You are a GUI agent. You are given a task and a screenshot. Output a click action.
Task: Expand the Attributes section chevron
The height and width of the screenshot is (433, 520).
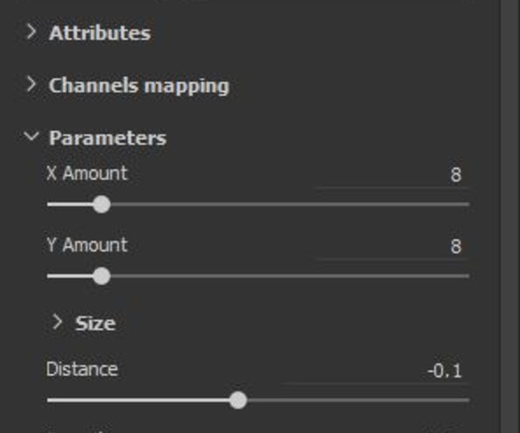pyautogui.click(x=31, y=33)
